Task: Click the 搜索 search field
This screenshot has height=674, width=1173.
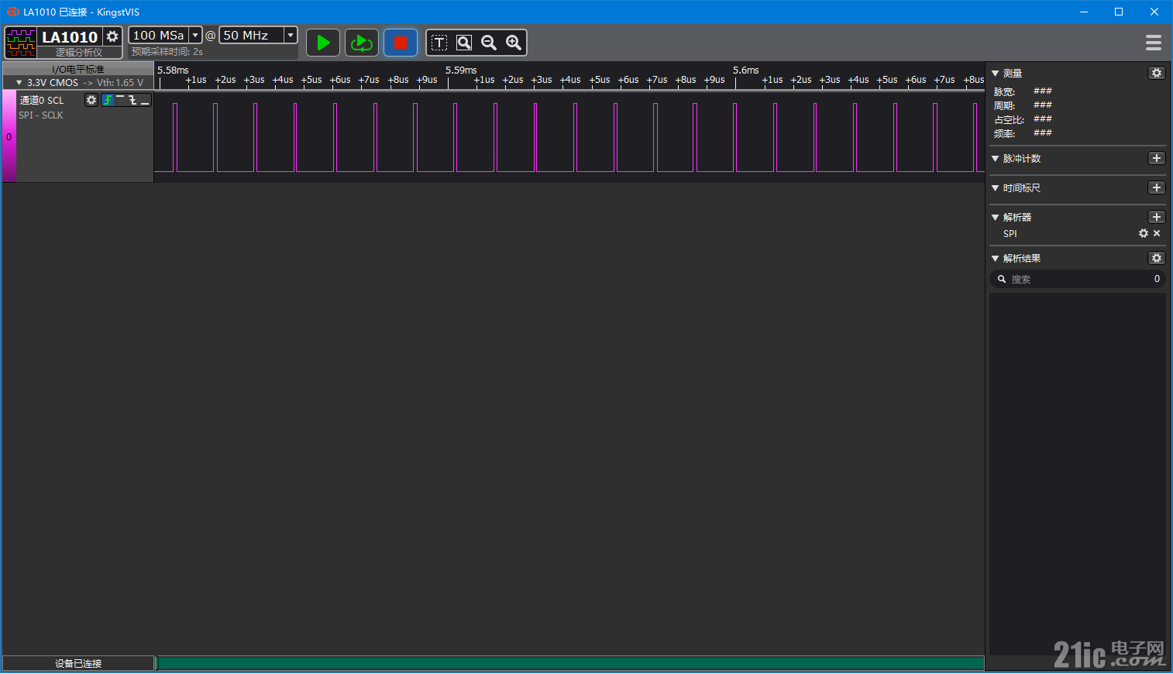Action: 1078,279
